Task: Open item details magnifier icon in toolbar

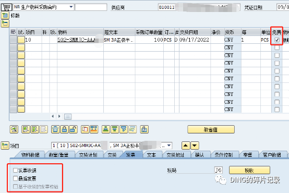Action: click(14, 129)
